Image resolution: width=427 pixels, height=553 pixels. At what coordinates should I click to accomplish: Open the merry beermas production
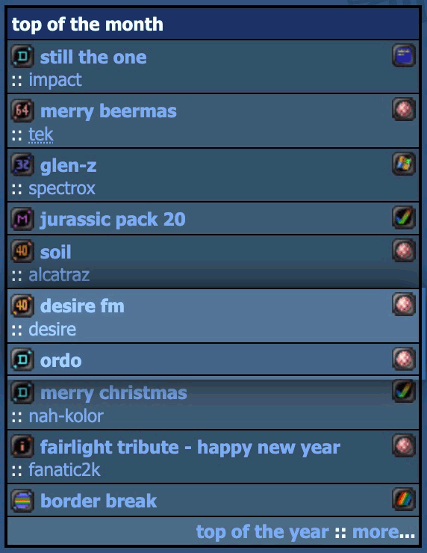tap(108, 111)
